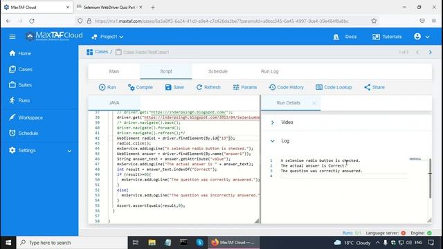Open File Explorer from taskbar
The width and height of the screenshot is (443, 249).
point(152,243)
